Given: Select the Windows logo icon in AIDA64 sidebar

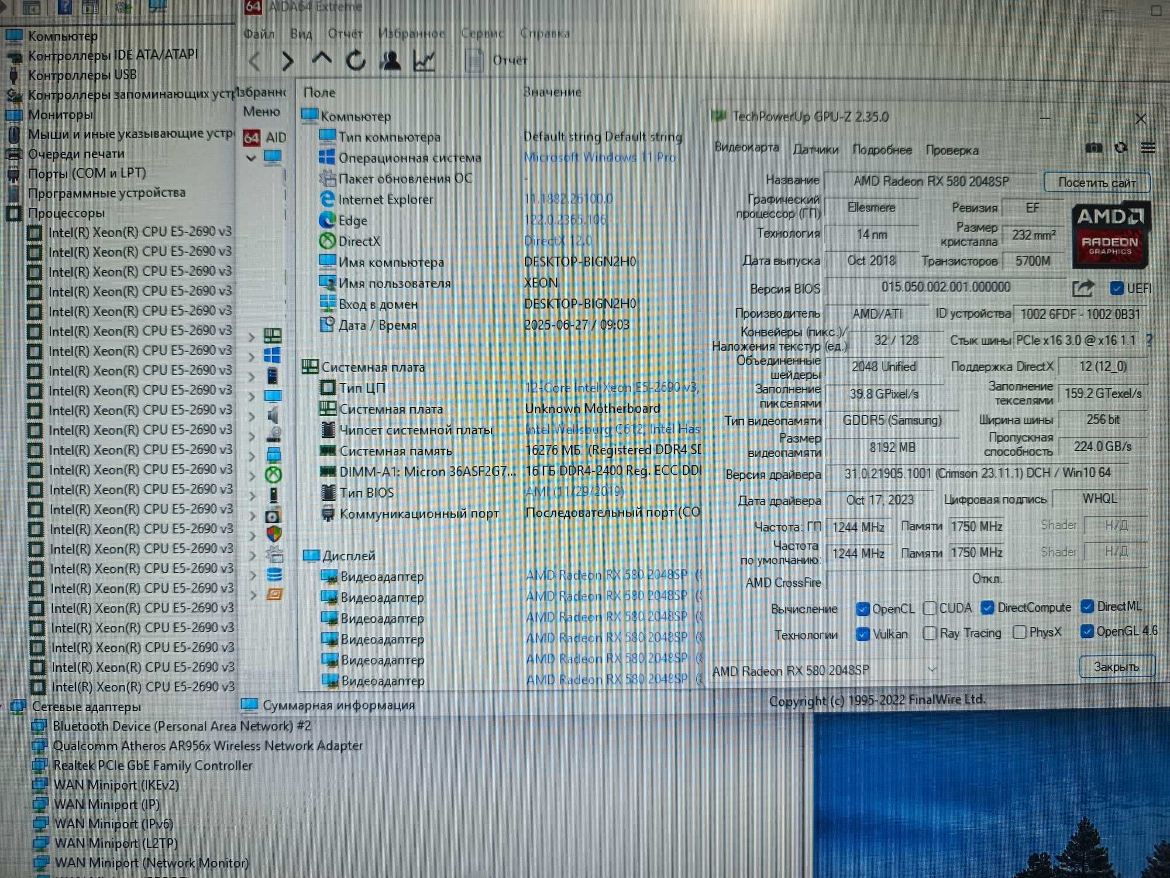Looking at the screenshot, I should (273, 355).
